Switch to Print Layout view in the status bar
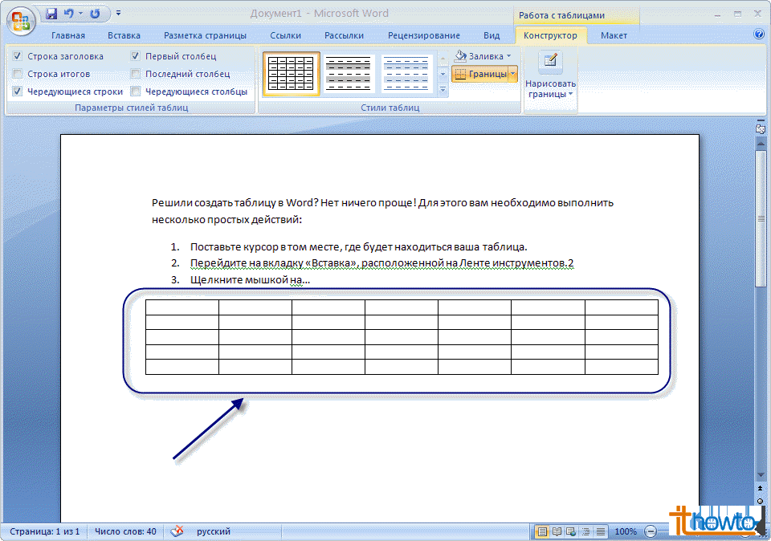The height and width of the screenshot is (541, 771). coord(542,531)
